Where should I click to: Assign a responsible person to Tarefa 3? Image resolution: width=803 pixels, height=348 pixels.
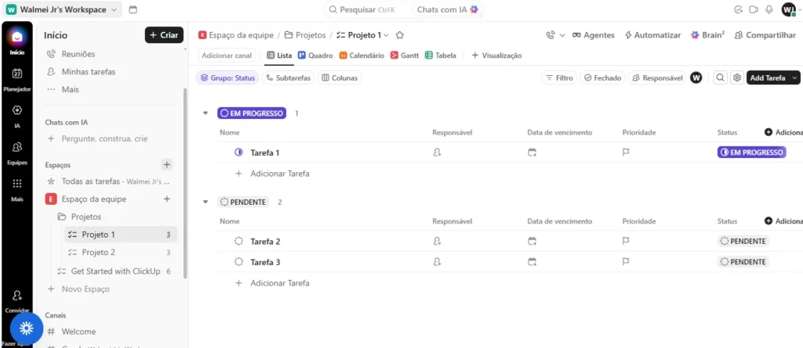(x=437, y=262)
